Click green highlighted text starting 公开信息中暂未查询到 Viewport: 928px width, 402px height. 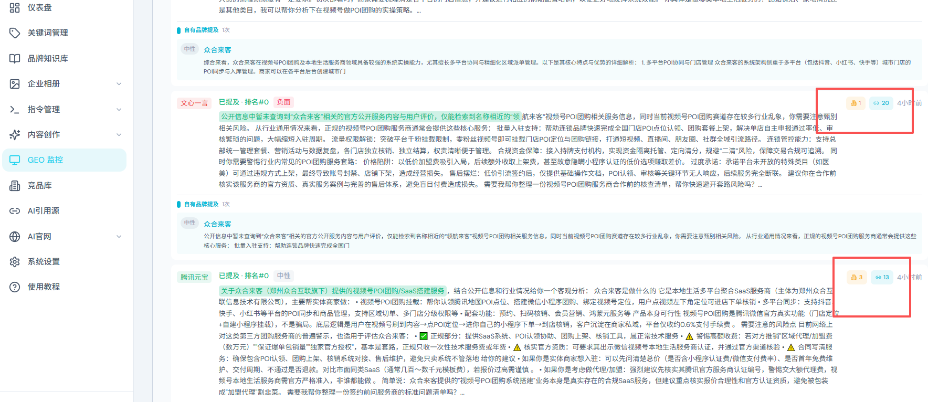370,117
